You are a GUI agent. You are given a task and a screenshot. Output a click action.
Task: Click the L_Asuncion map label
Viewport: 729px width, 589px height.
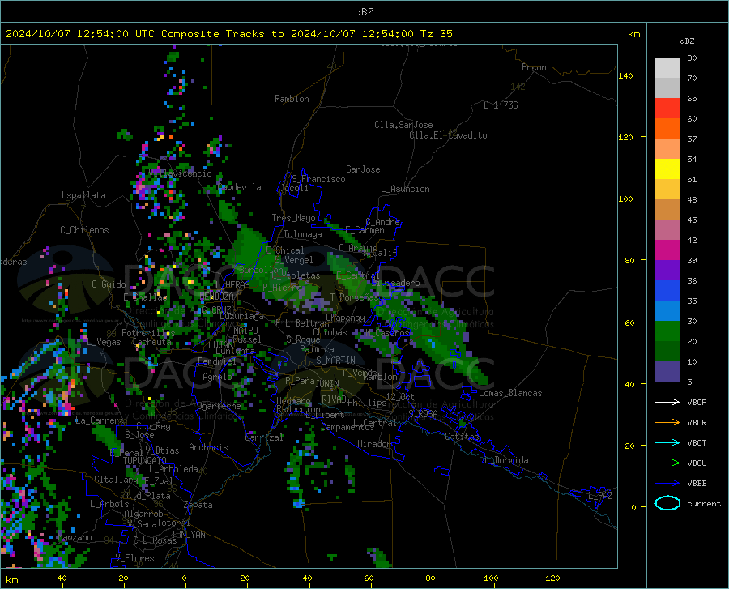coord(405,189)
